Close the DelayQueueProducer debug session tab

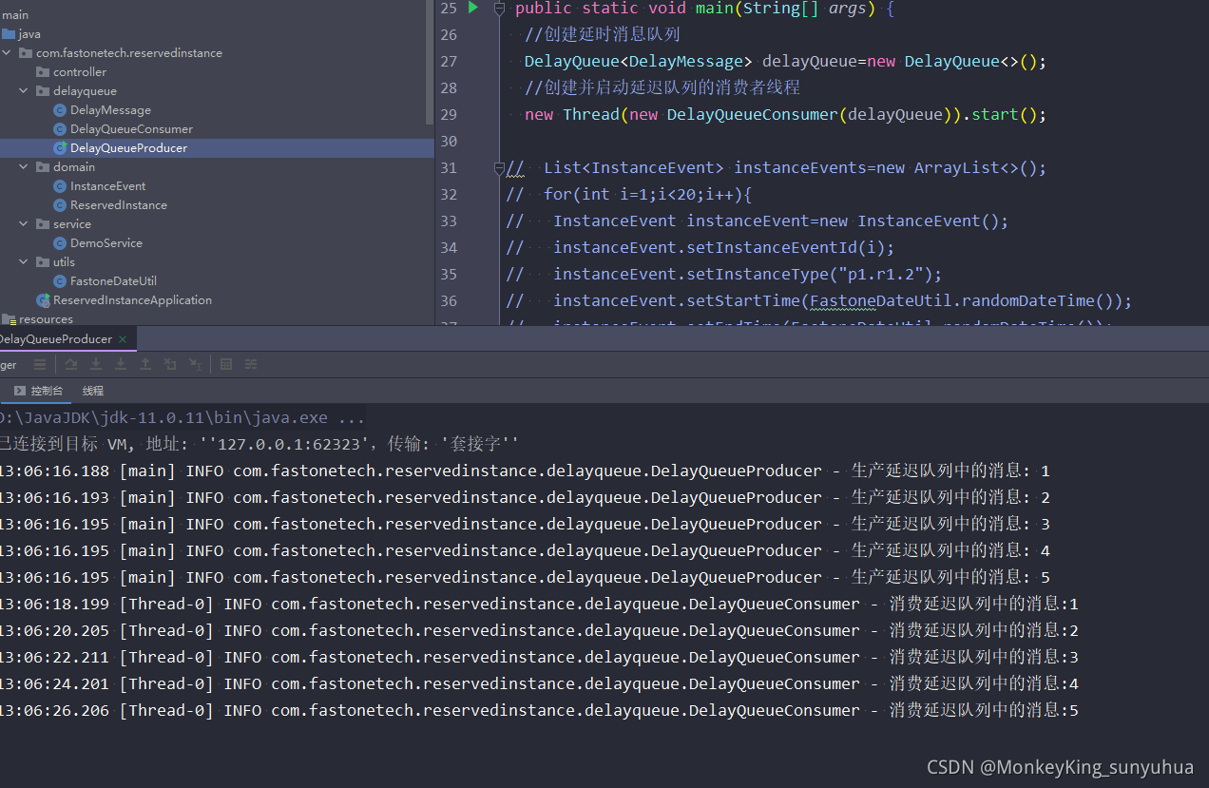123,339
